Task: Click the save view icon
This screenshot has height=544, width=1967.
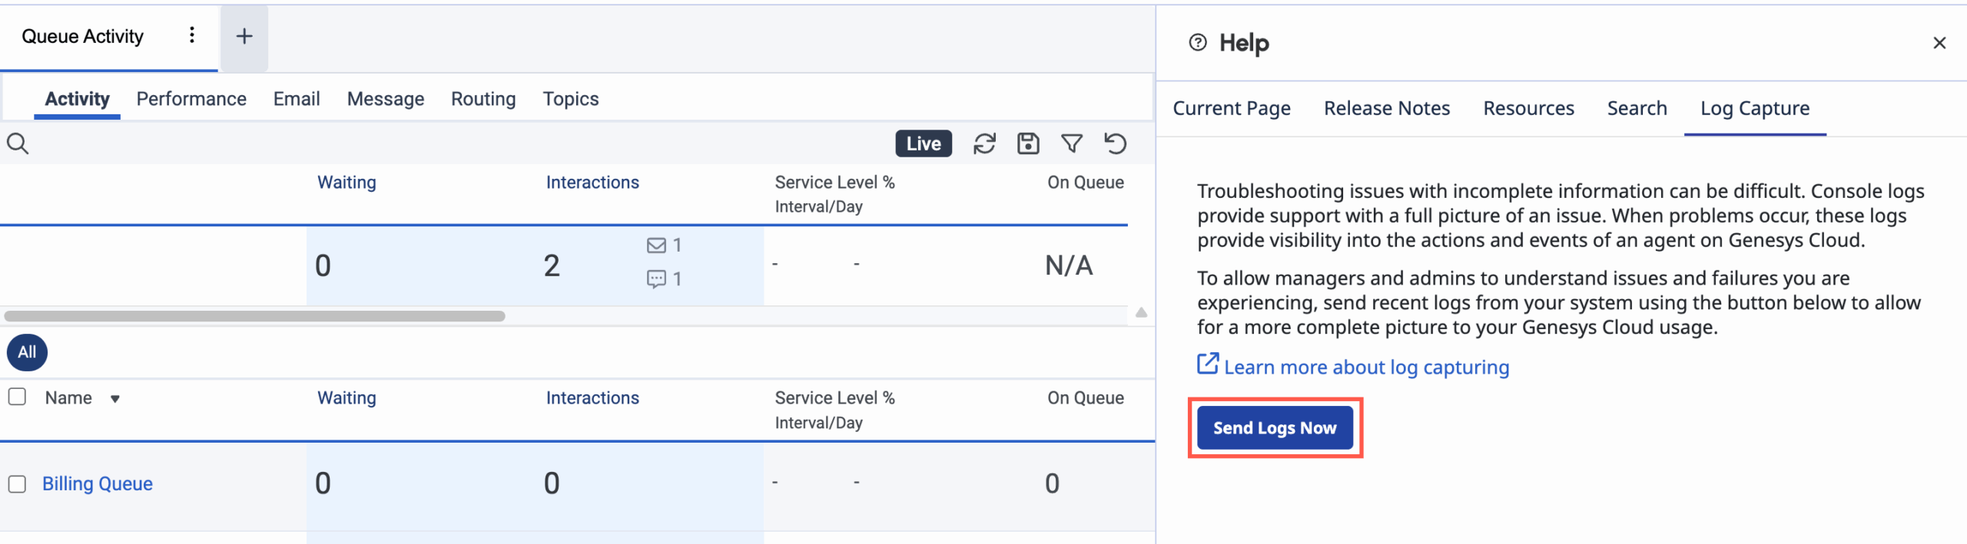Action: tap(1028, 143)
